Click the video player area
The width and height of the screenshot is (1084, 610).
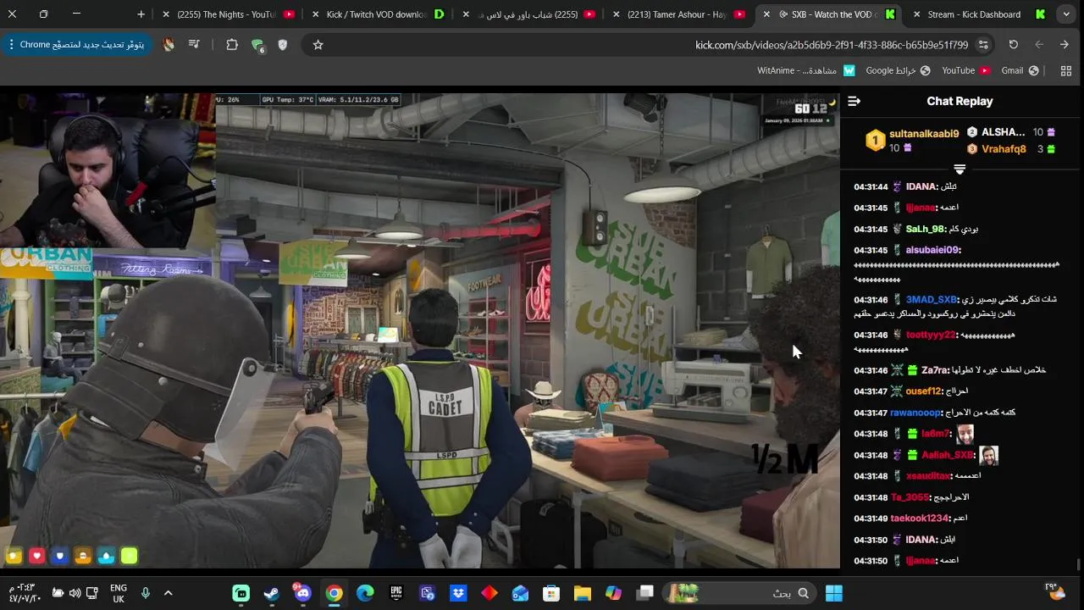coord(420,330)
